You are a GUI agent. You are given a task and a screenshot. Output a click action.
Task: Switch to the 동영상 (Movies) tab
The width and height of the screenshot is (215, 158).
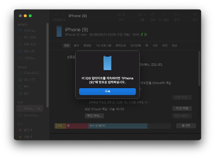87,45
